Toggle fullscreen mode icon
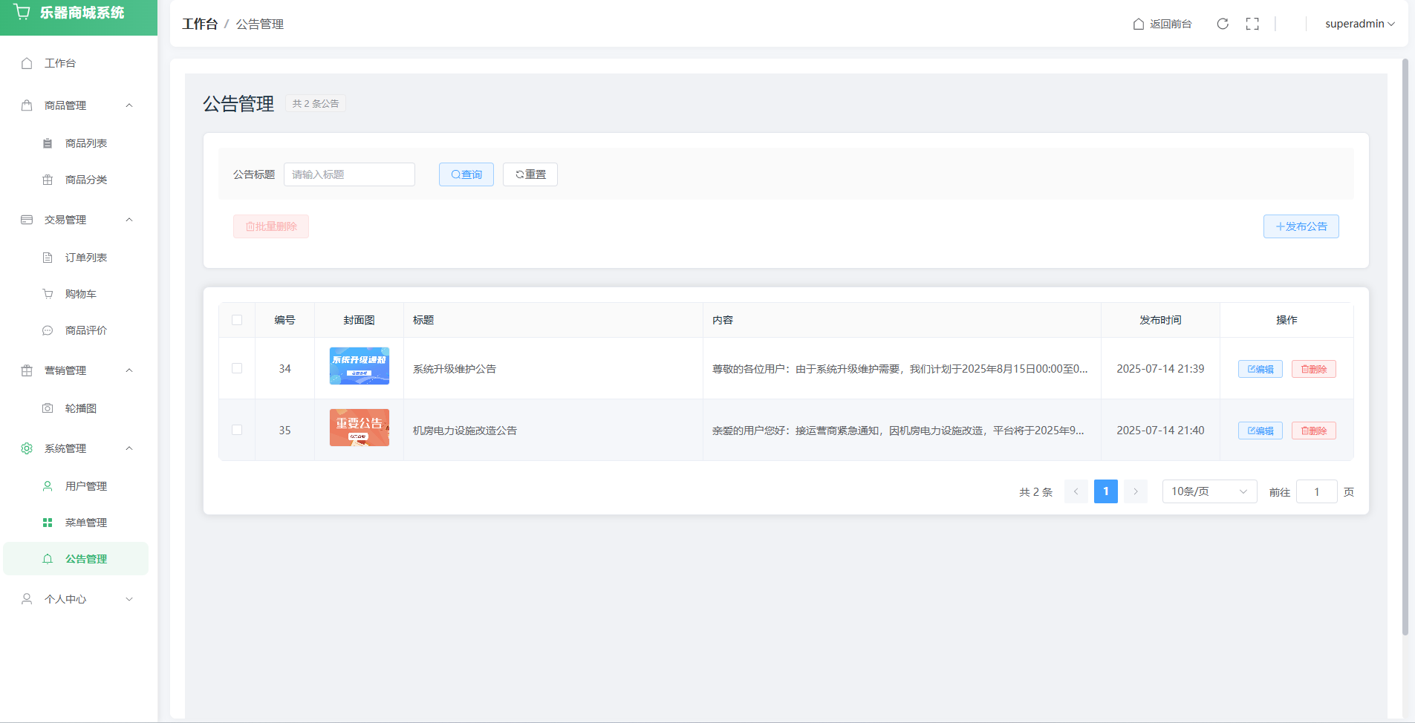1415x723 pixels. [1252, 24]
